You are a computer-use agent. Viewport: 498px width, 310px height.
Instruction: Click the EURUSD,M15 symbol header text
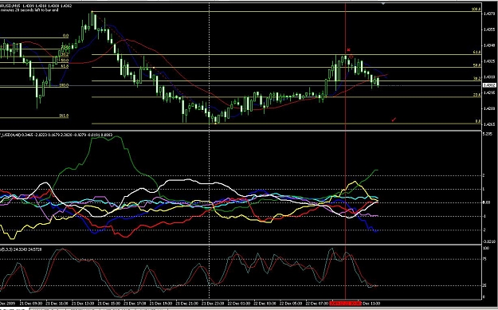[x=10, y=6]
